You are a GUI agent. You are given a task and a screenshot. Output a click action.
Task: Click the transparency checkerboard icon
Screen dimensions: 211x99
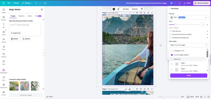pos(118,9)
